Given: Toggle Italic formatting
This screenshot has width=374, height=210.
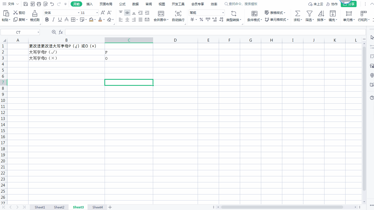Looking at the screenshot, I should coord(54,19).
